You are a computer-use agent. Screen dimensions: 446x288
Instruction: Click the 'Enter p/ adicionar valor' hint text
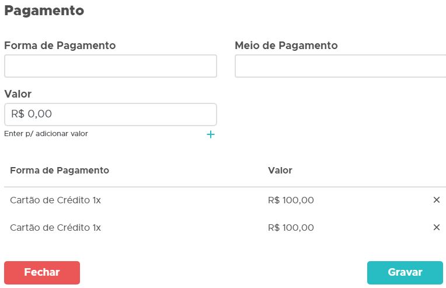pos(46,134)
